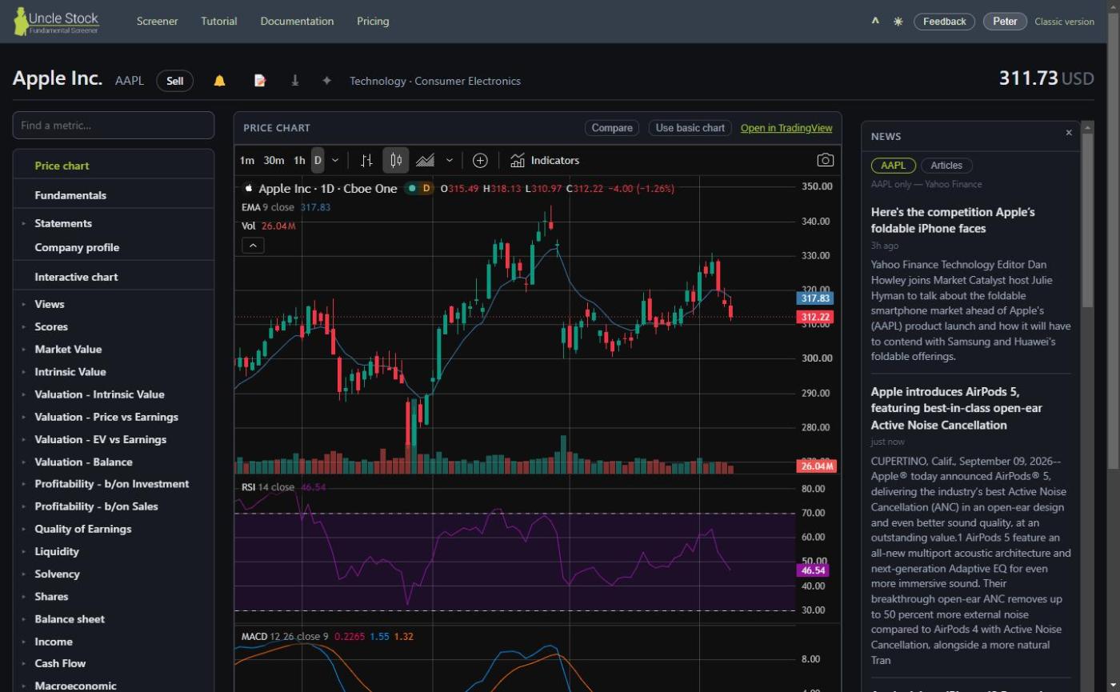Filter news to AAPL only
The height and width of the screenshot is (692, 1120).
pyautogui.click(x=893, y=166)
